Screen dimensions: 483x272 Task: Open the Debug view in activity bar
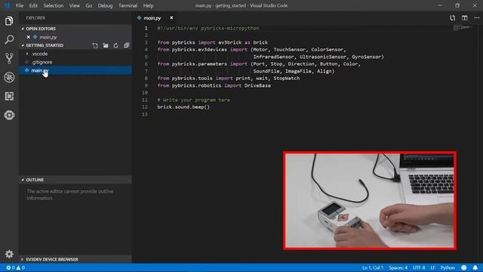coord(9,77)
